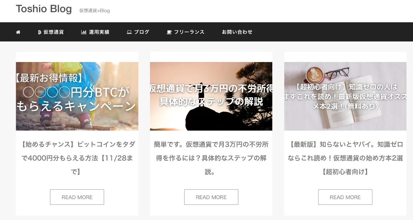Click the laptop icon beside ブログ
413x220 pixels.
(129, 32)
